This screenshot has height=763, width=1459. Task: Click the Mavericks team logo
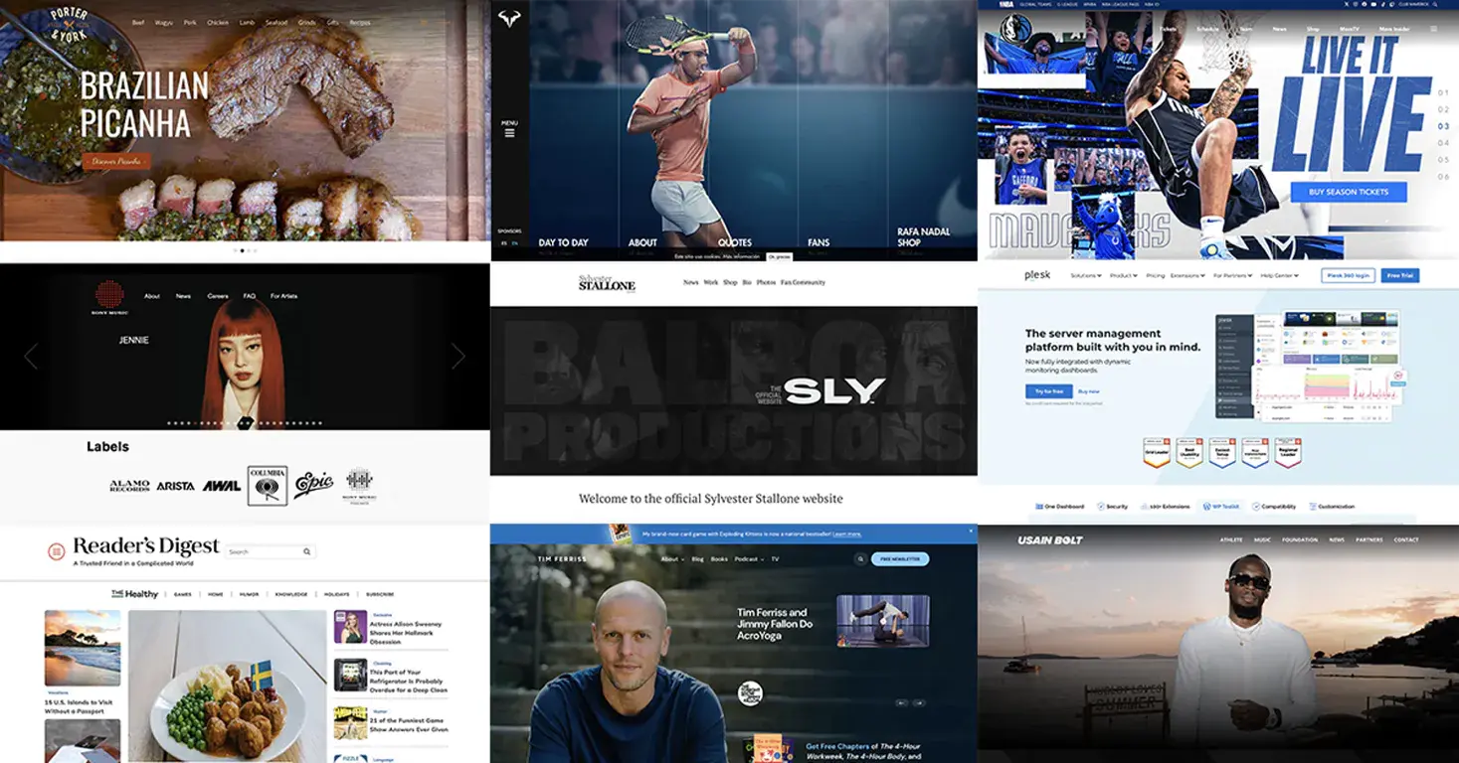pos(1015,28)
